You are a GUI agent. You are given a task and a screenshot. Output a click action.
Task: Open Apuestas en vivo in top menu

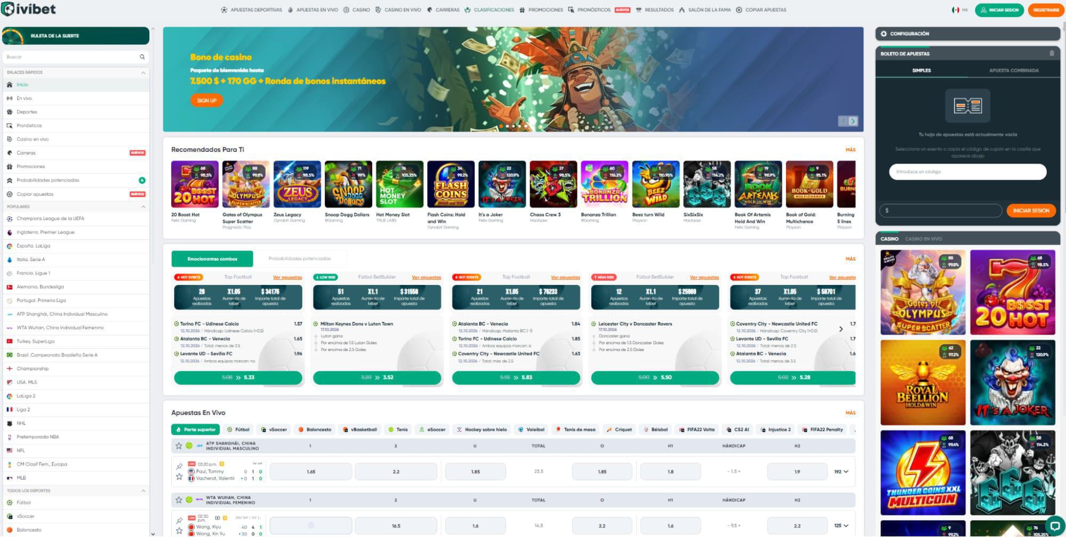click(x=313, y=10)
